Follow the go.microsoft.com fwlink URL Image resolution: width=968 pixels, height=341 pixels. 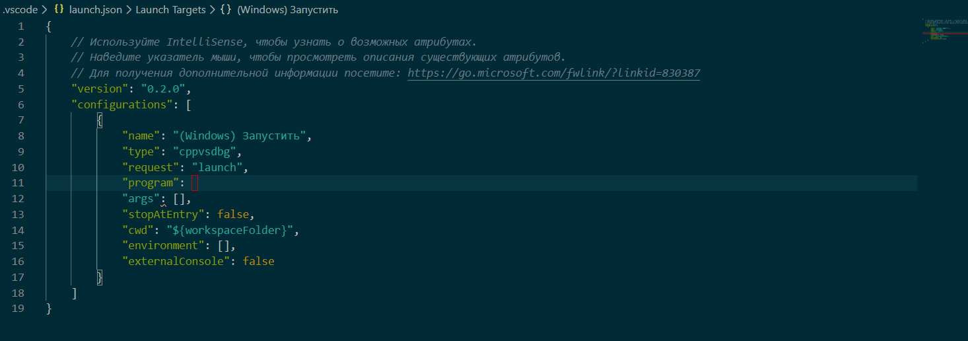click(x=553, y=73)
